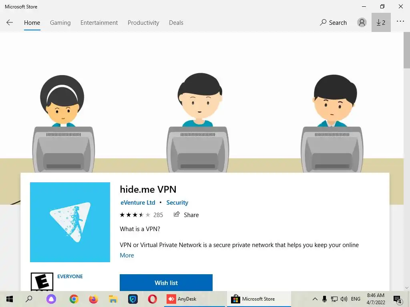The image size is (410, 307).
Task: Switch to the AnyDesk taskbar window
Action: point(195,299)
